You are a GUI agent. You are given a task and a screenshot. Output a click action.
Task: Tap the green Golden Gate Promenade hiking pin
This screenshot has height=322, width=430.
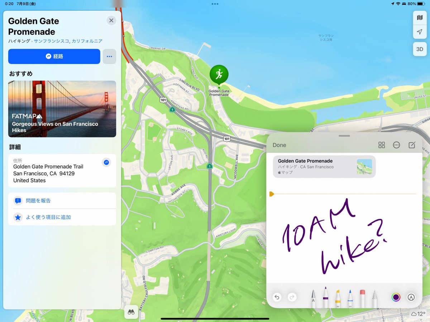click(x=219, y=75)
